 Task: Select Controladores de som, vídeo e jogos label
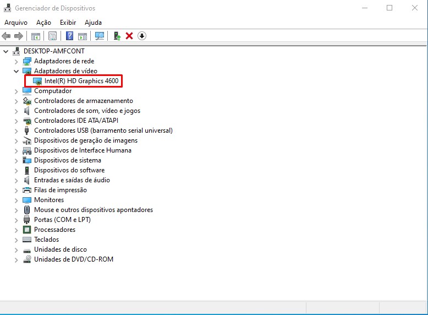87,111
